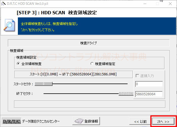Close the D.R.T.C HDD SCAN window
Image resolution: width=177 pixels, height=127 pixels.
tap(170, 4)
